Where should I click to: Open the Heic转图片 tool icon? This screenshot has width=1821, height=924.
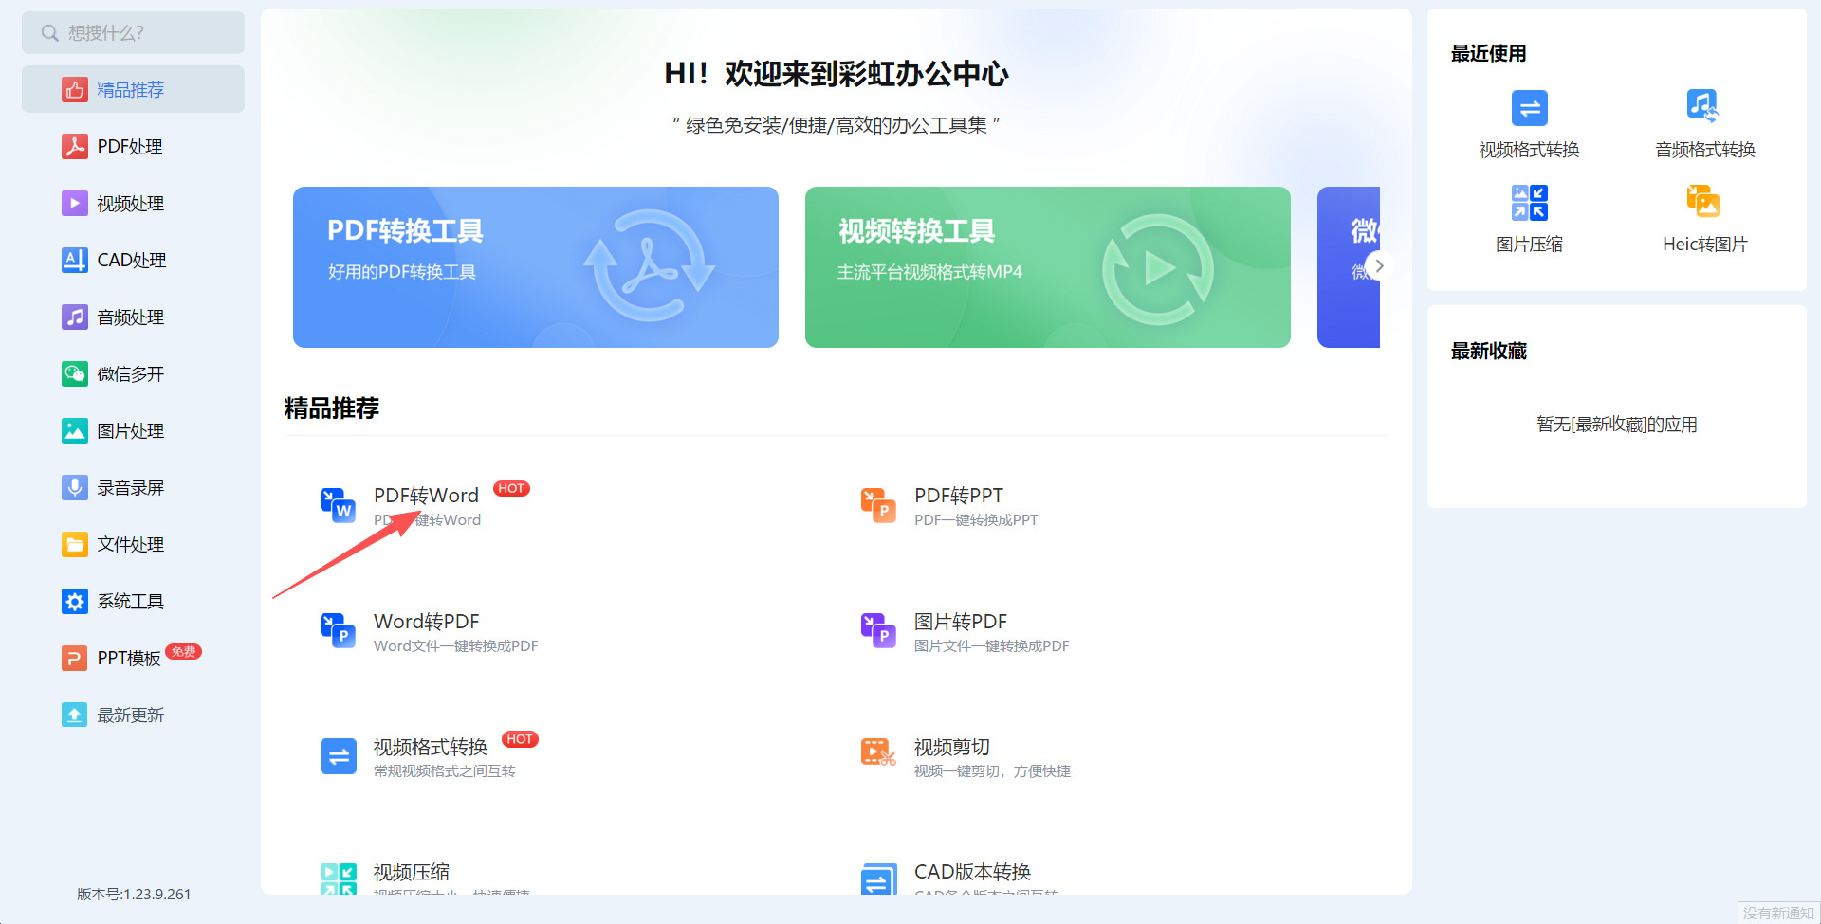point(1702,200)
